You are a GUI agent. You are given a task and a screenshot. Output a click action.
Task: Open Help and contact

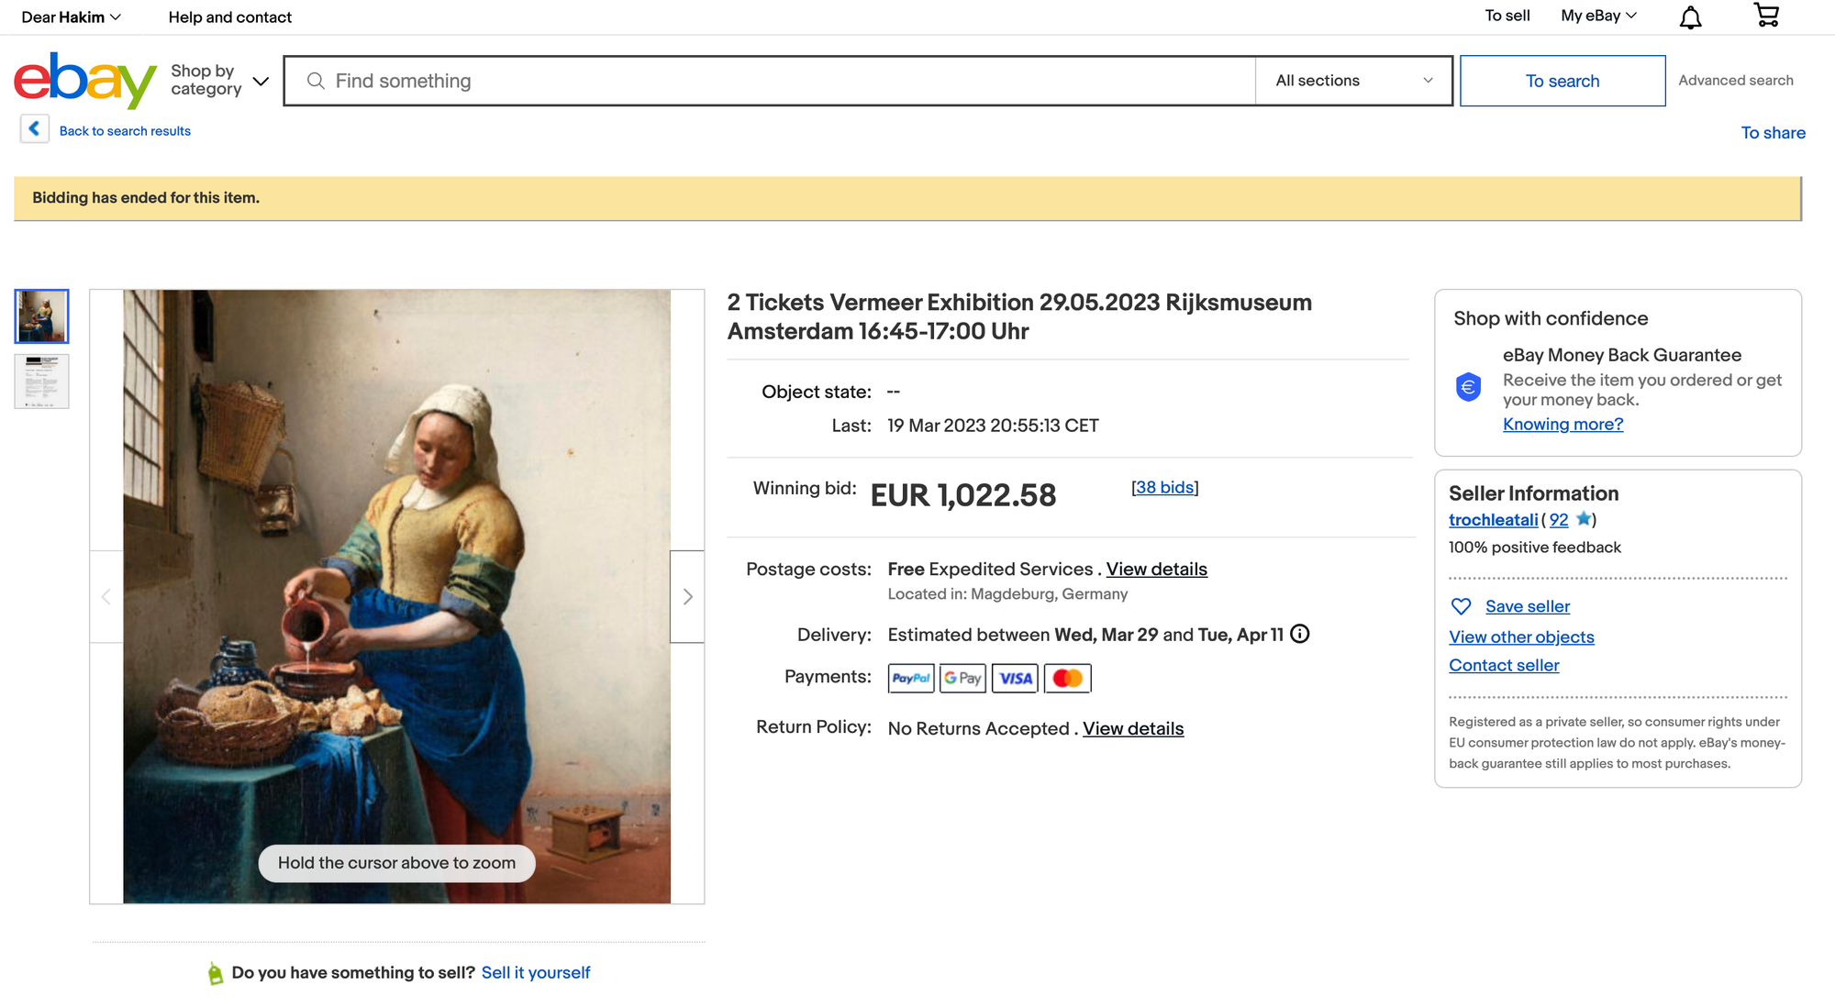pos(229,17)
